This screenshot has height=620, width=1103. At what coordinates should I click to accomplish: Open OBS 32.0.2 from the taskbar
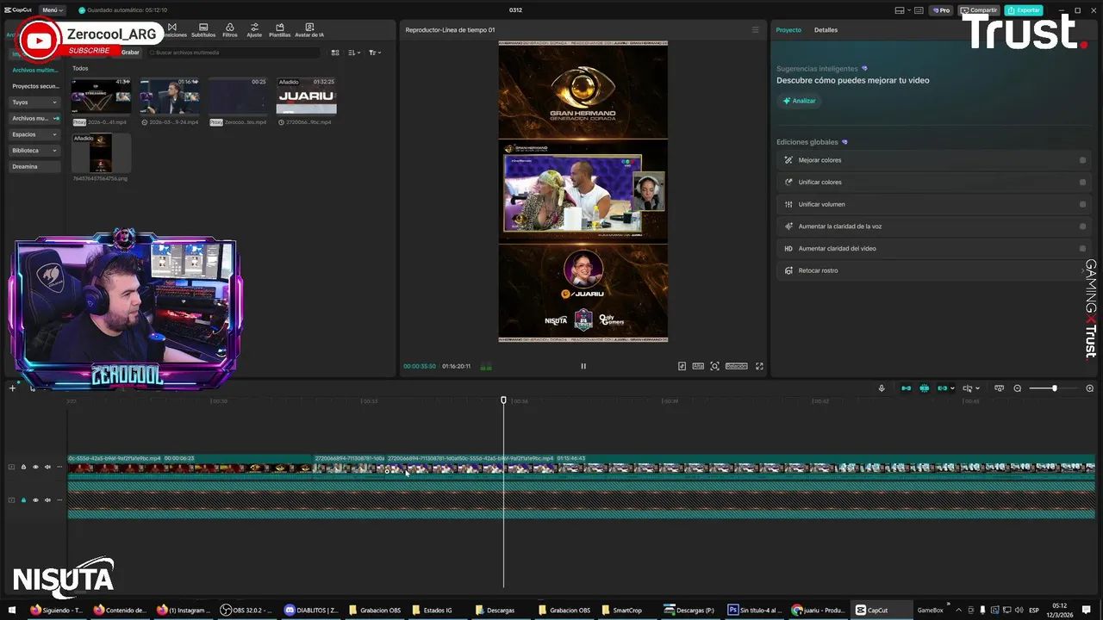246,610
